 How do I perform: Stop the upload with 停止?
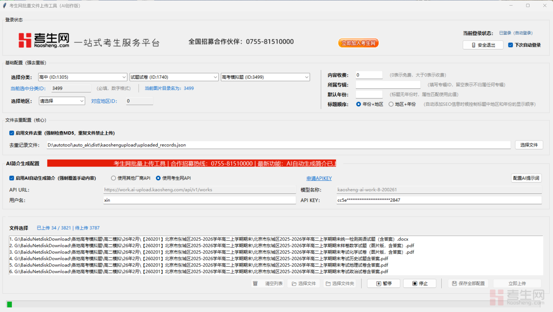[x=420, y=283]
